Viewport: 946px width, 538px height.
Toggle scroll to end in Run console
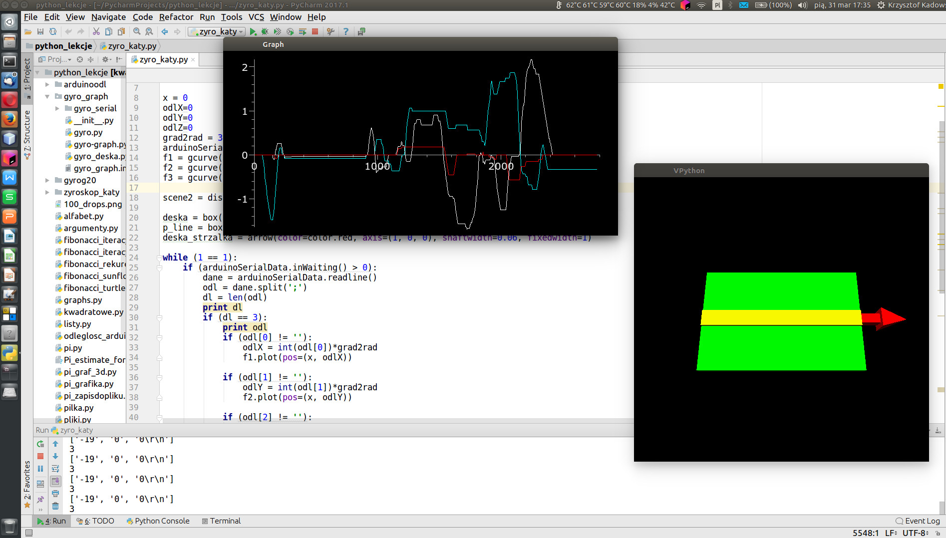coord(55,481)
